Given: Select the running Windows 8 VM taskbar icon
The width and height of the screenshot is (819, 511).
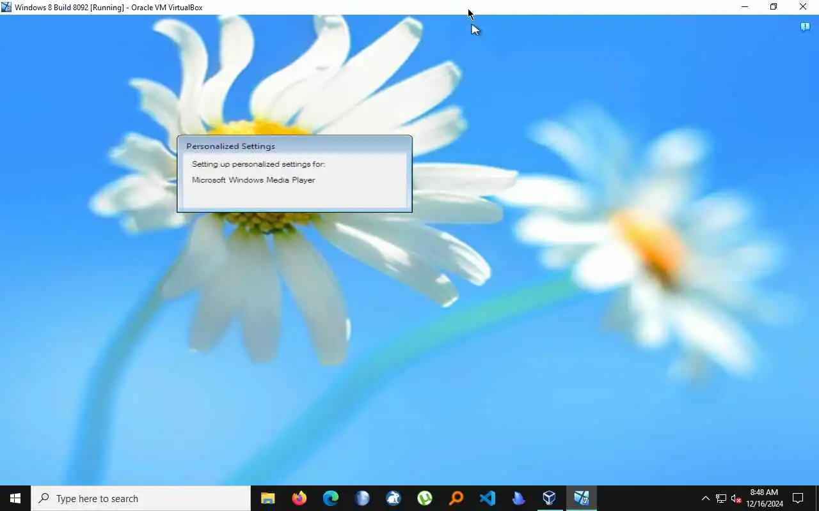Looking at the screenshot, I should point(581,498).
